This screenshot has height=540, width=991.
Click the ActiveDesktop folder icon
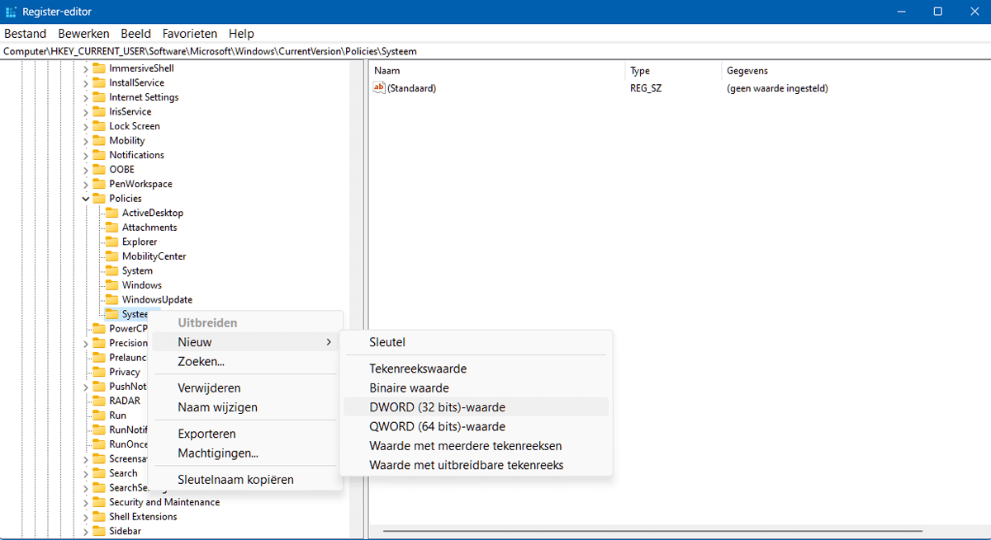(112, 213)
